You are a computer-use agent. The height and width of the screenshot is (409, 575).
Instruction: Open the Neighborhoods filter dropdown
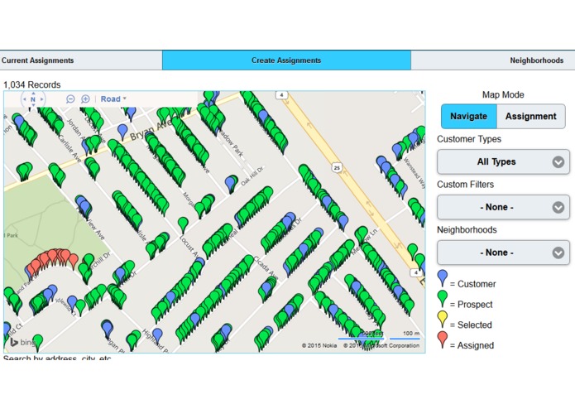[x=503, y=253]
